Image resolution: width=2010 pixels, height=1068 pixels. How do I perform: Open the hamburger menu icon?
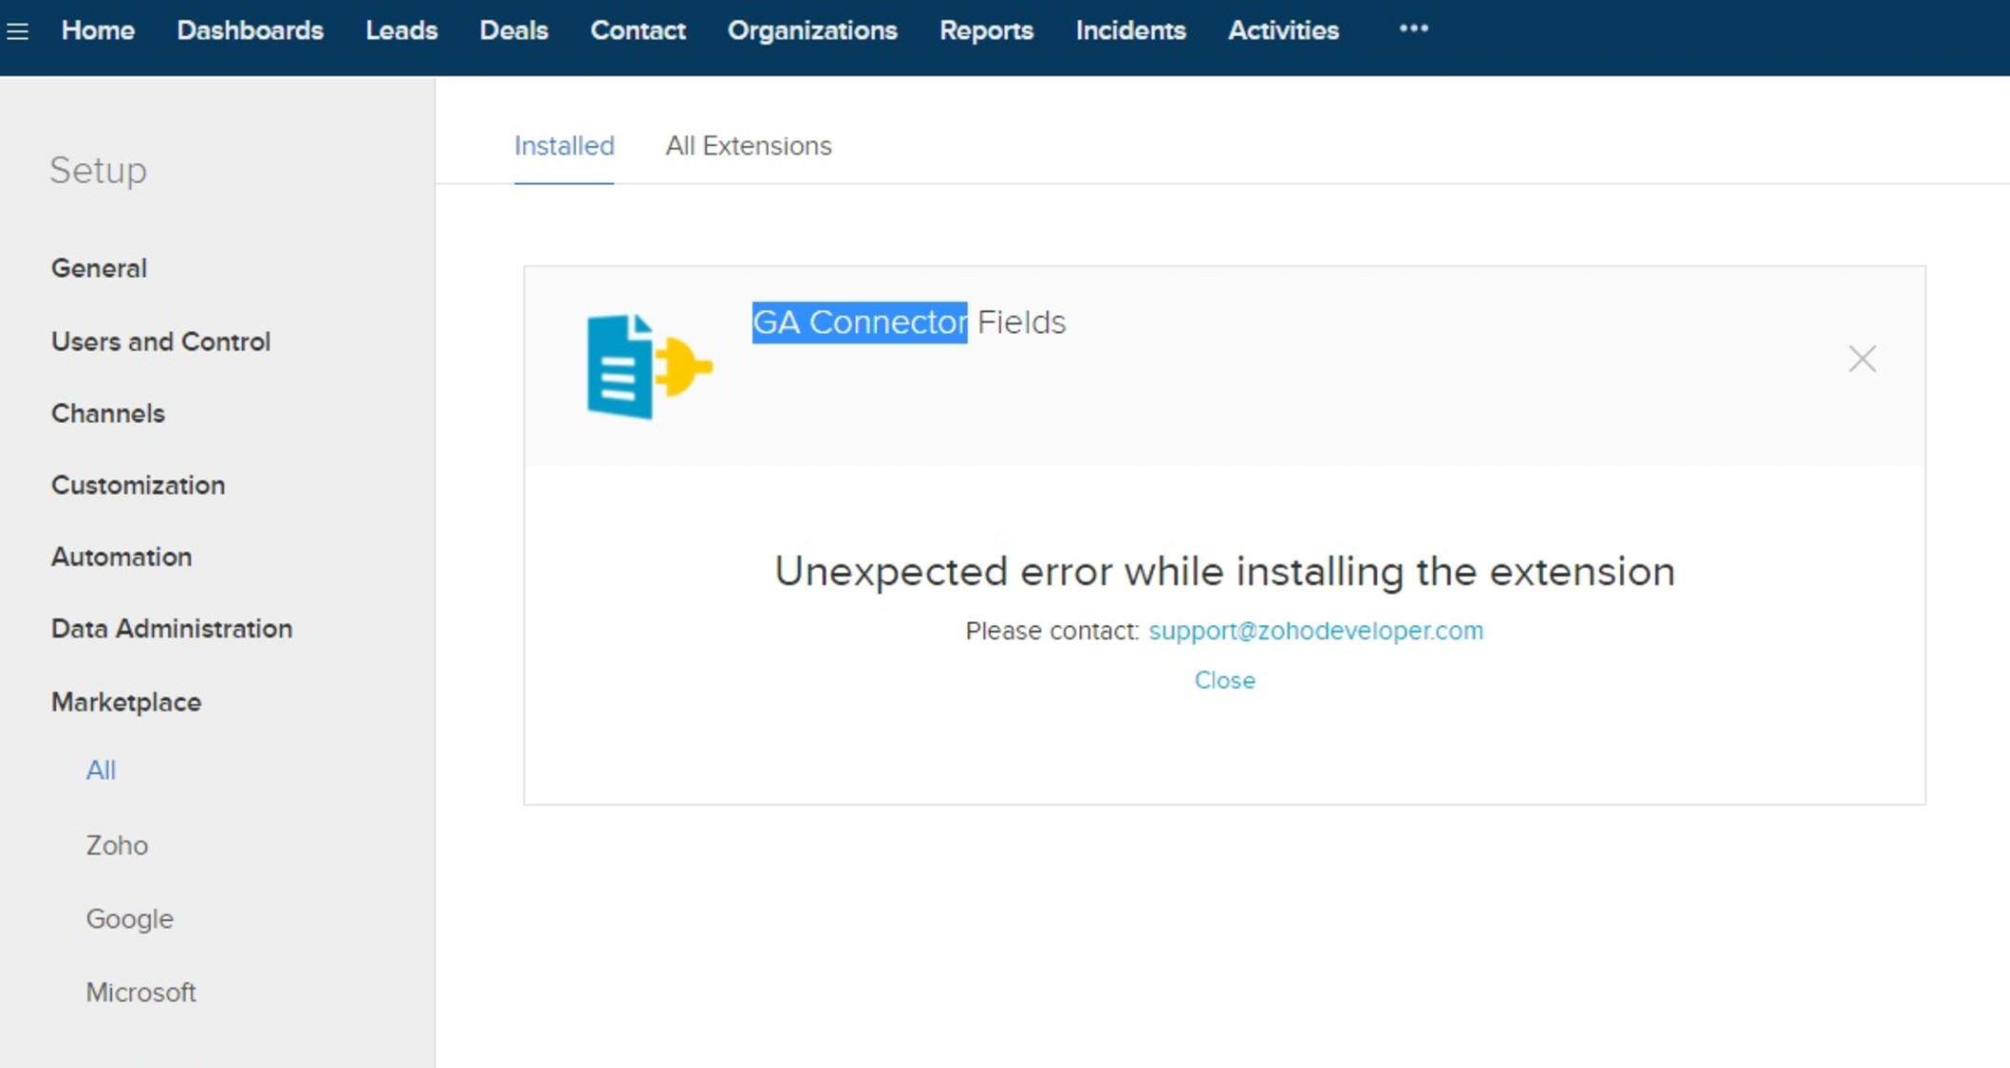click(x=17, y=31)
